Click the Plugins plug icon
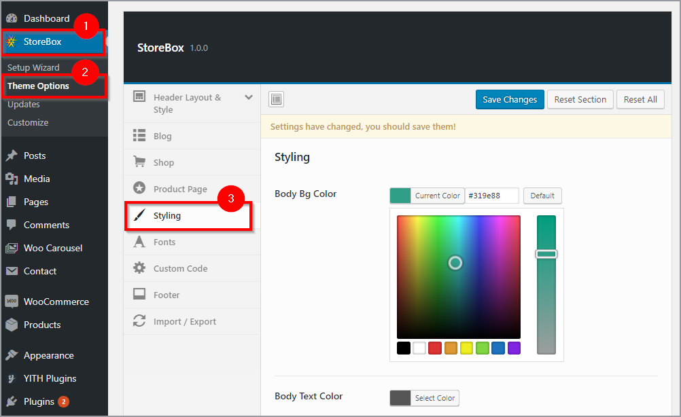This screenshot has height=417, width=681. 12,401
